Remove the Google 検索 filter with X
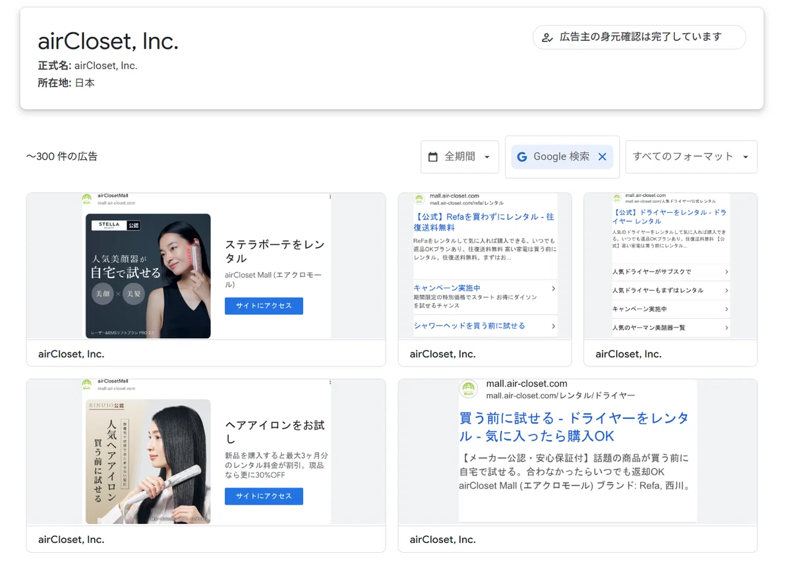This screenshot has width=791, height=562. point(602,157)
